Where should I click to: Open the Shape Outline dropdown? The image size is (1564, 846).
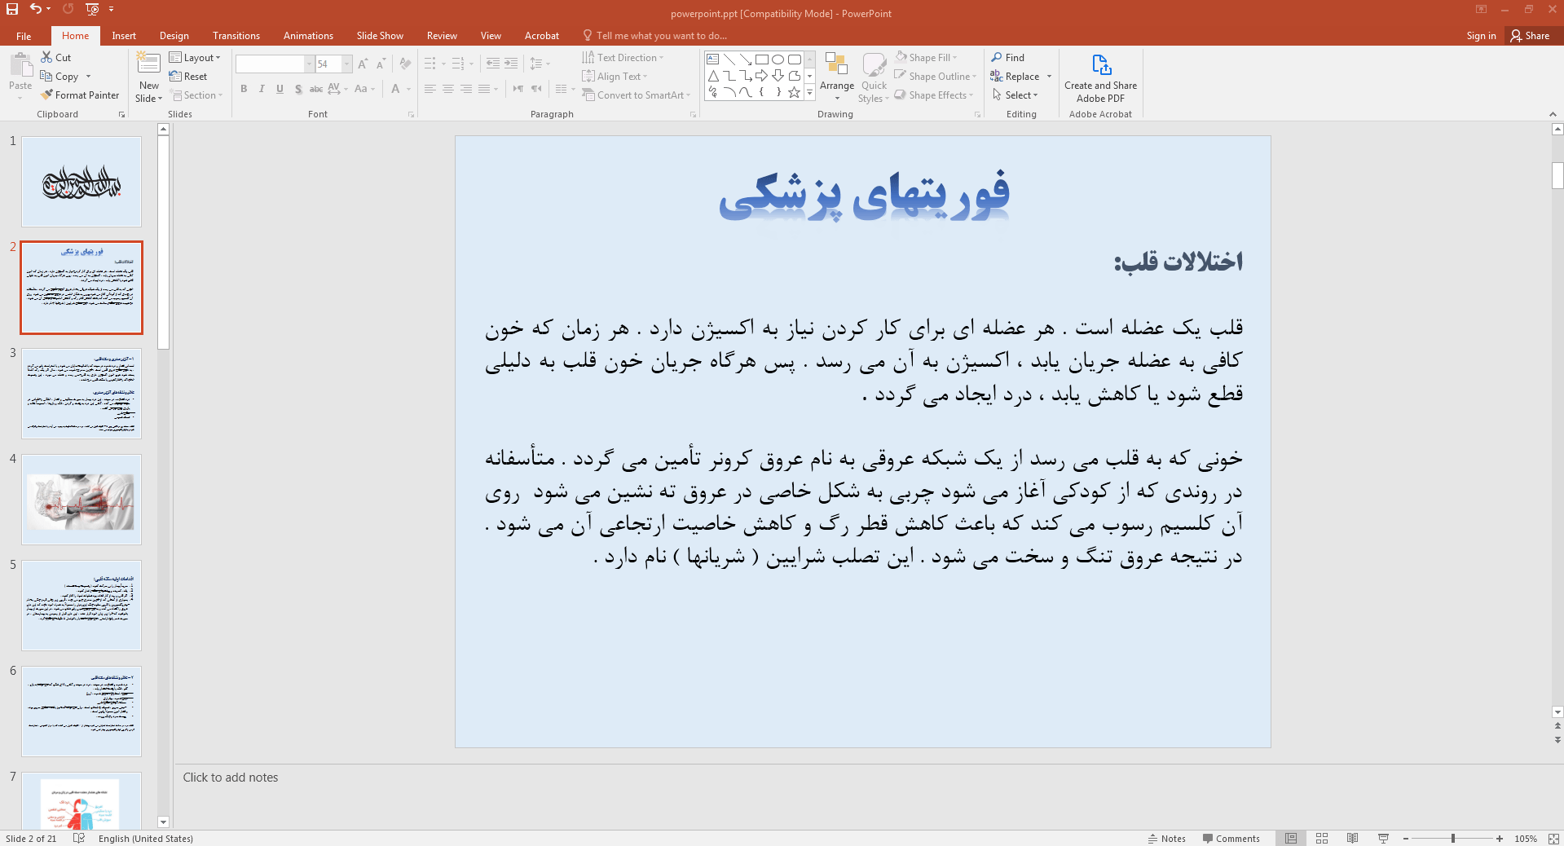tap(935, 77)
